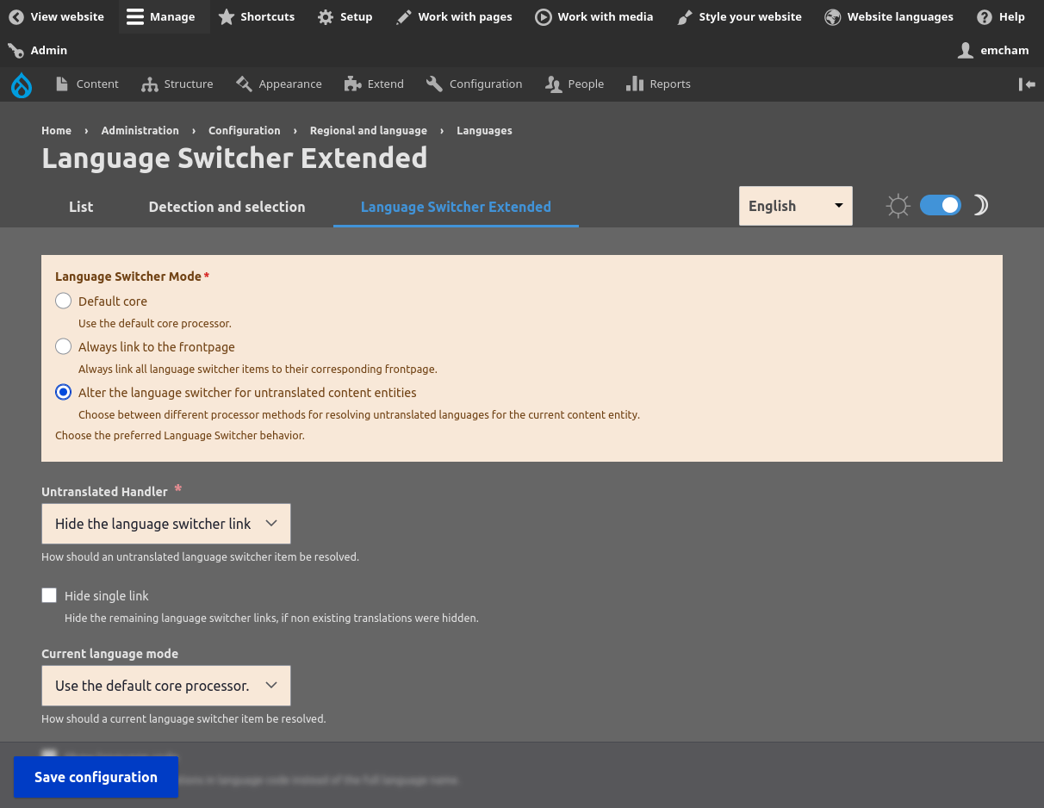The image size is (1044, 808).
Task: Open the Untranslated Handler dropdown
Action: [165, 523]
